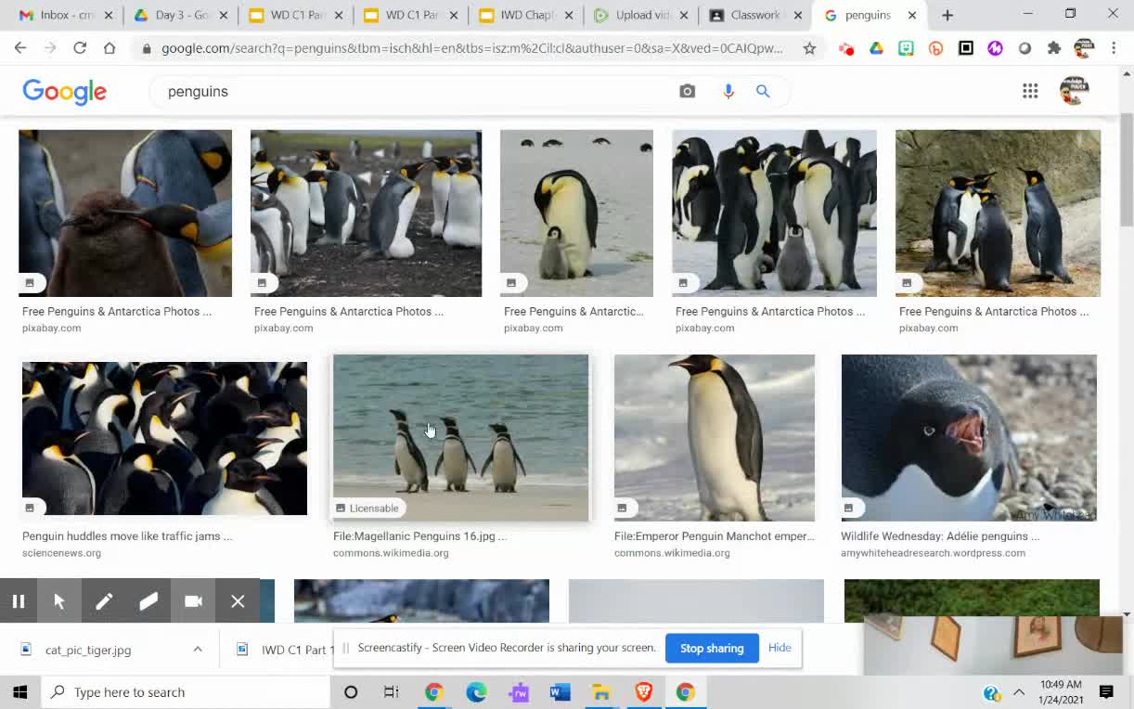Switch to the Inbox Gmail tab
Image resolution: width=1134 pixels, height=709 pixels.
tap(65, 15)
